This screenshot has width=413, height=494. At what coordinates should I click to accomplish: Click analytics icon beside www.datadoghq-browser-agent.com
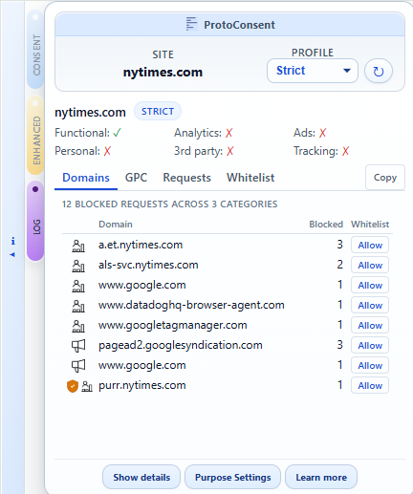click(x=78, y=306)
